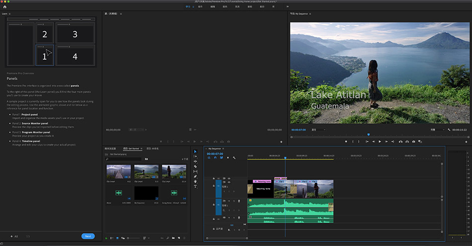Select the Hand tool
This screenshot has height=246, width=472.
point(195,181)
